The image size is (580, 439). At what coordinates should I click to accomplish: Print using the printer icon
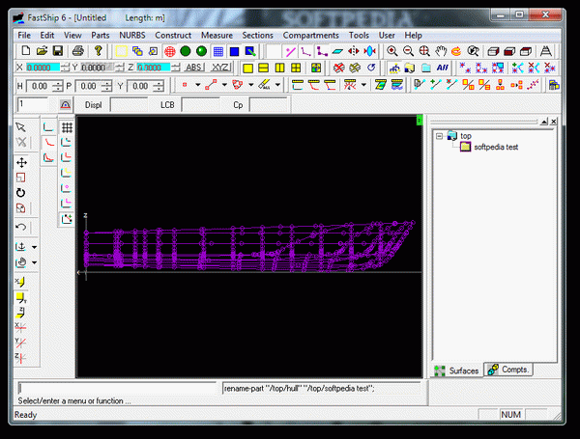click(77, 51)
